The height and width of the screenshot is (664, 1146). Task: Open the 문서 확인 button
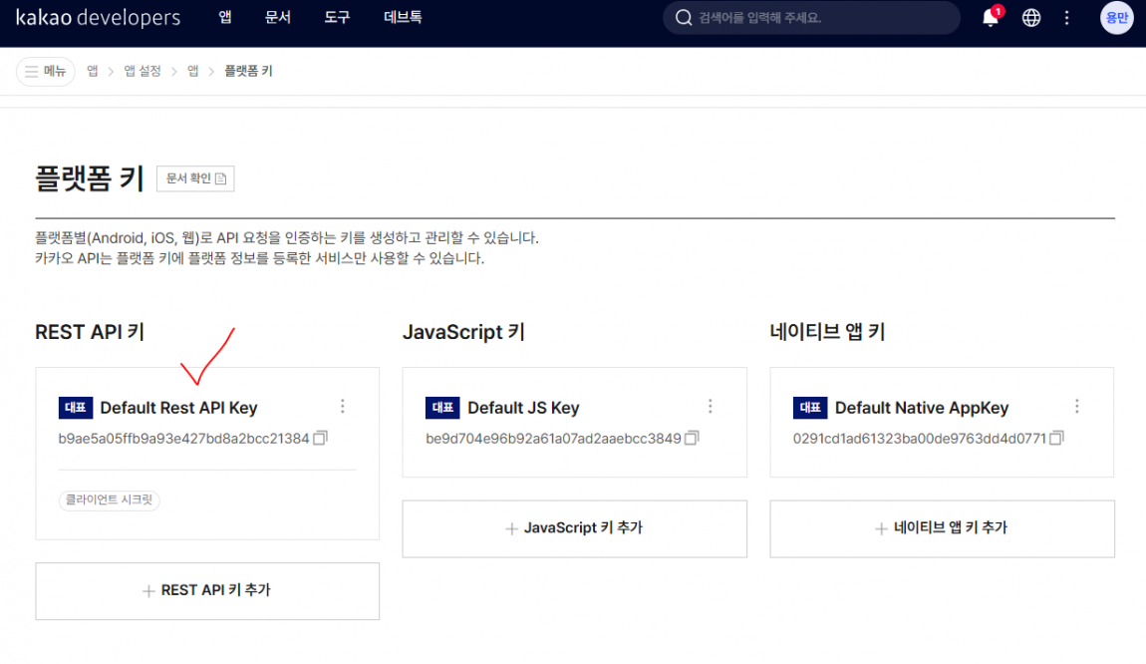pos(195,178)
